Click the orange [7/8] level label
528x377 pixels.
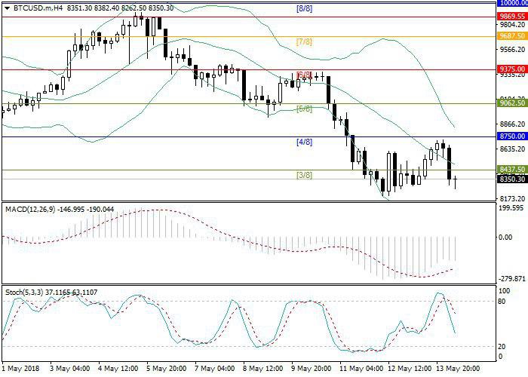(305, 42)
